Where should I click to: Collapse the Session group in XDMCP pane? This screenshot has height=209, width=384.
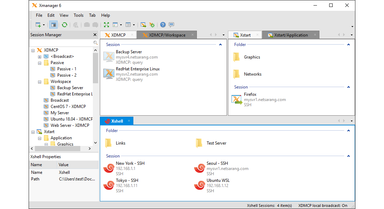(x=220, y=45)
